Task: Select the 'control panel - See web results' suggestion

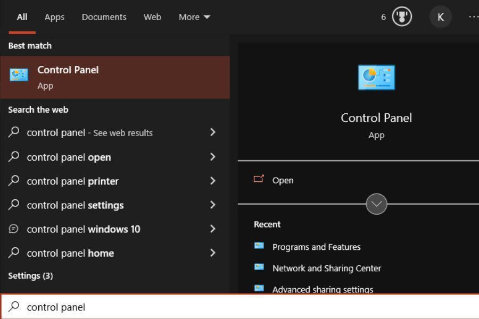Action: (115, 132)
